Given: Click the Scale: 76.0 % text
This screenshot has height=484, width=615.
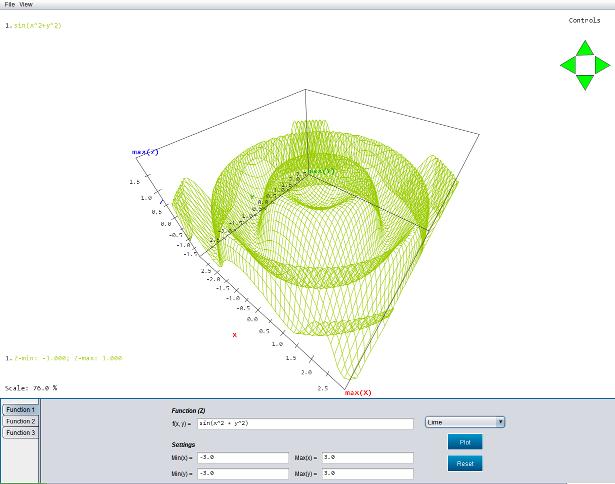Looking at the screenshot, I should 31,388.
